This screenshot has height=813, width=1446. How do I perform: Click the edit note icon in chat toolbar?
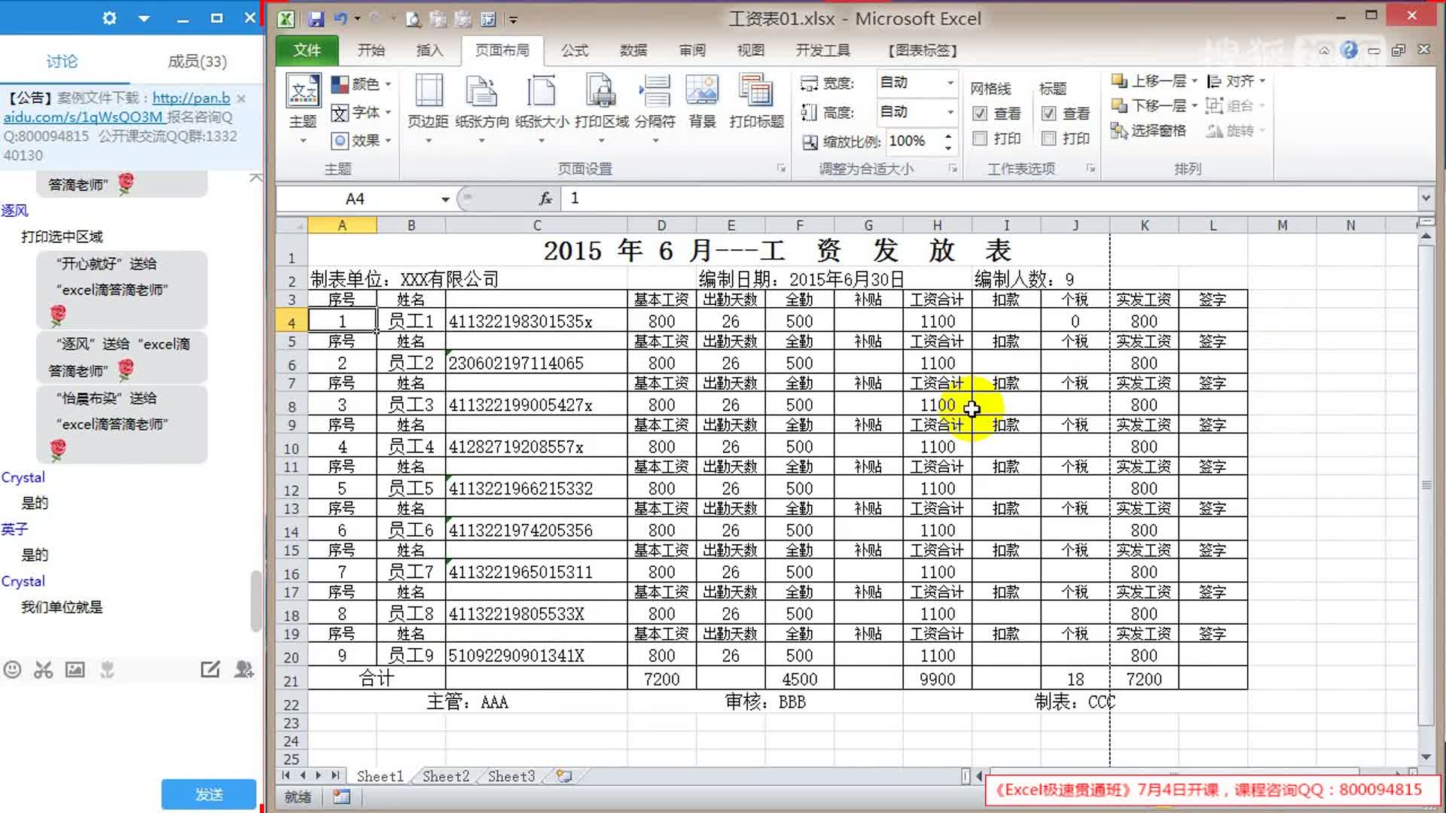point(210,669)
